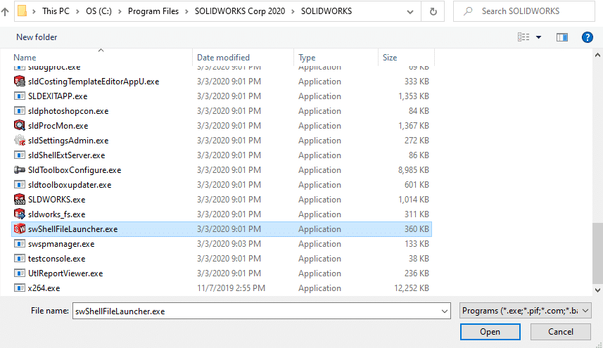This screenshot has width=603, height=348.
Task: Click the 11/7/2019 2:55 PM date cell
Action: click(x=231, y=288)
